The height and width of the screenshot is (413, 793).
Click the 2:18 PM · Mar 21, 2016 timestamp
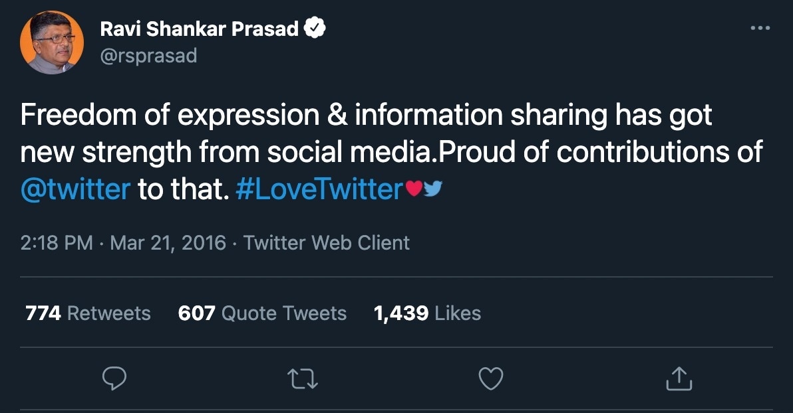click(123, 243)
